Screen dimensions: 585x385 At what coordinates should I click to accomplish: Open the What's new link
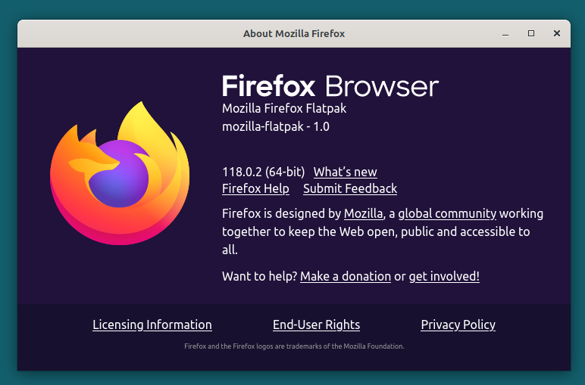tap(345, 172)
